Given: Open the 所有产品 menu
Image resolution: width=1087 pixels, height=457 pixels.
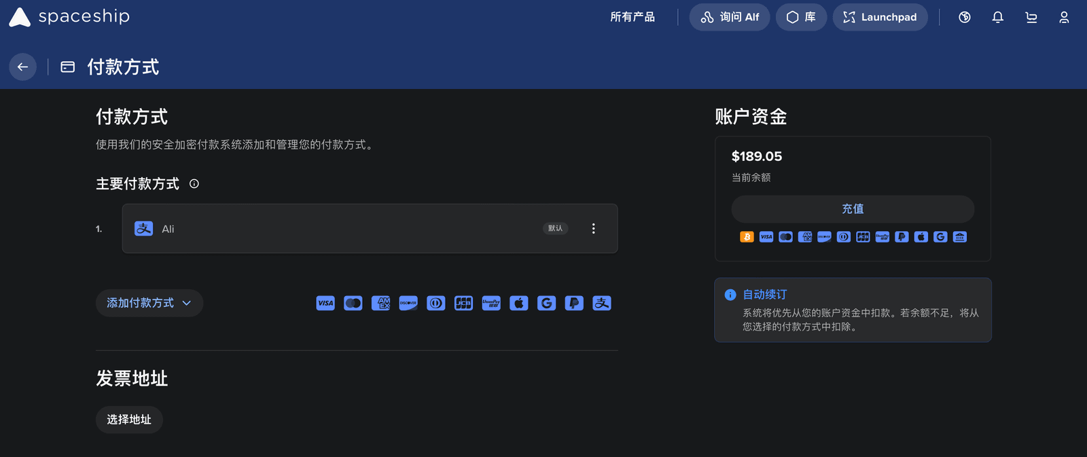Looking at the screenshot, I should tap(632, 17).
